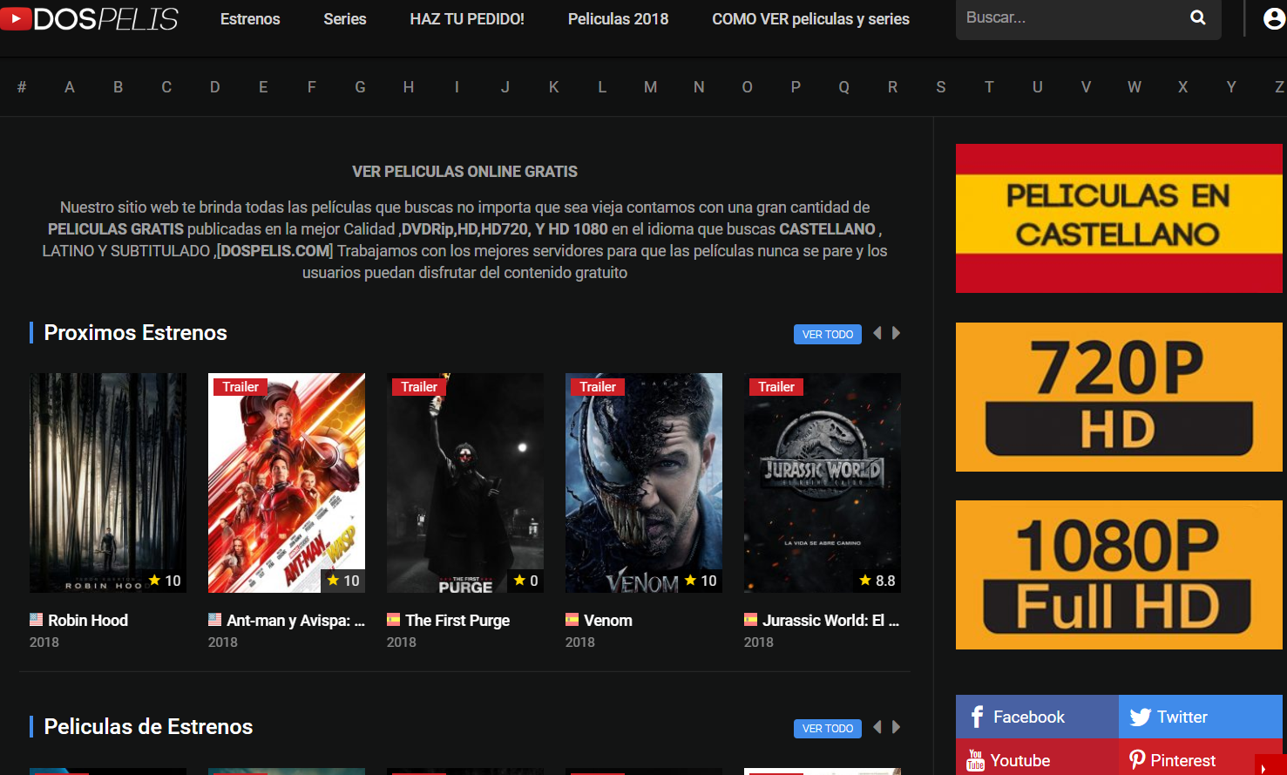Open the Robin Hood poster
Screen dimensions: 1287x775
coord(108,483)
